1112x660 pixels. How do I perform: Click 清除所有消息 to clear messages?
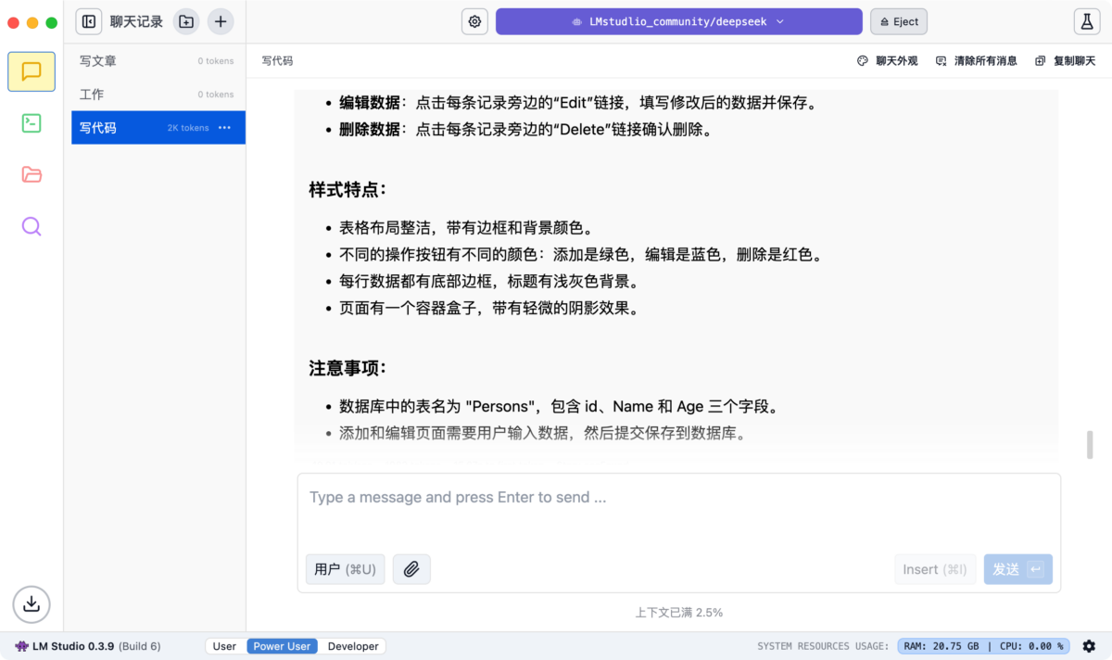pyautogui.click(x=977, y=60)
